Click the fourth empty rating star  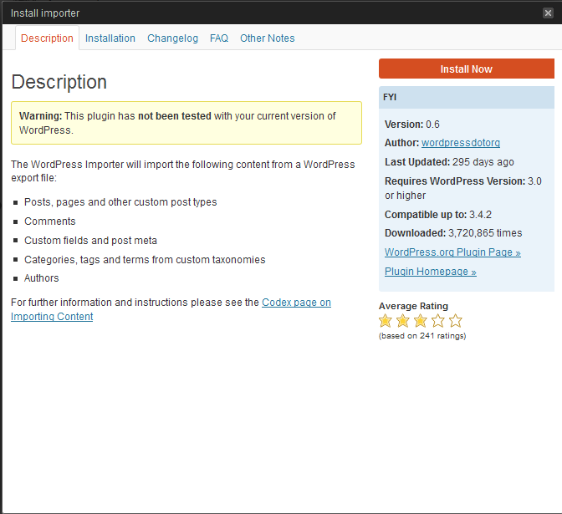pos(438,321)
